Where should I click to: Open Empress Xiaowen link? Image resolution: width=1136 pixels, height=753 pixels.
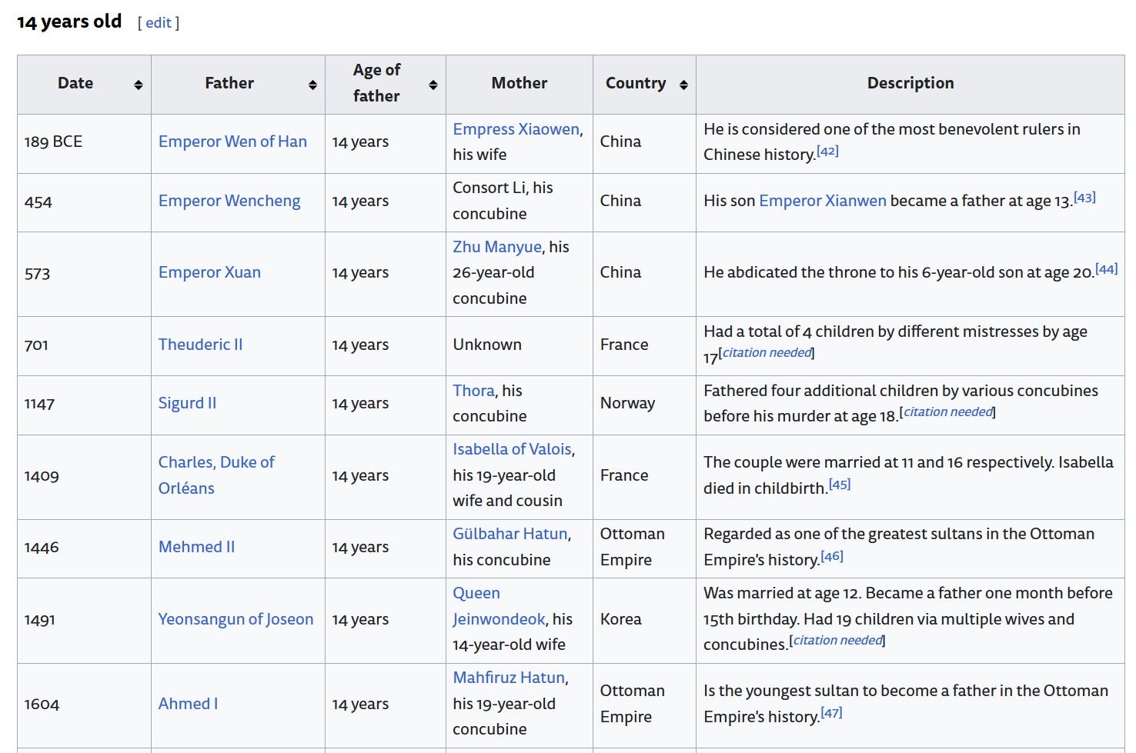[x=516, y=129]
